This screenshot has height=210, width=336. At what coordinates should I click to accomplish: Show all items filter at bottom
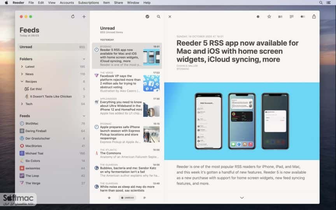pyautogui.click(x=145, y=198)
